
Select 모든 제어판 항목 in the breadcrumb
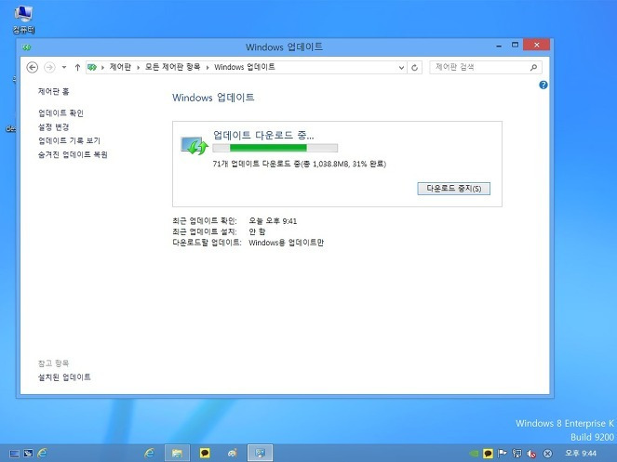tap(172, 67)
